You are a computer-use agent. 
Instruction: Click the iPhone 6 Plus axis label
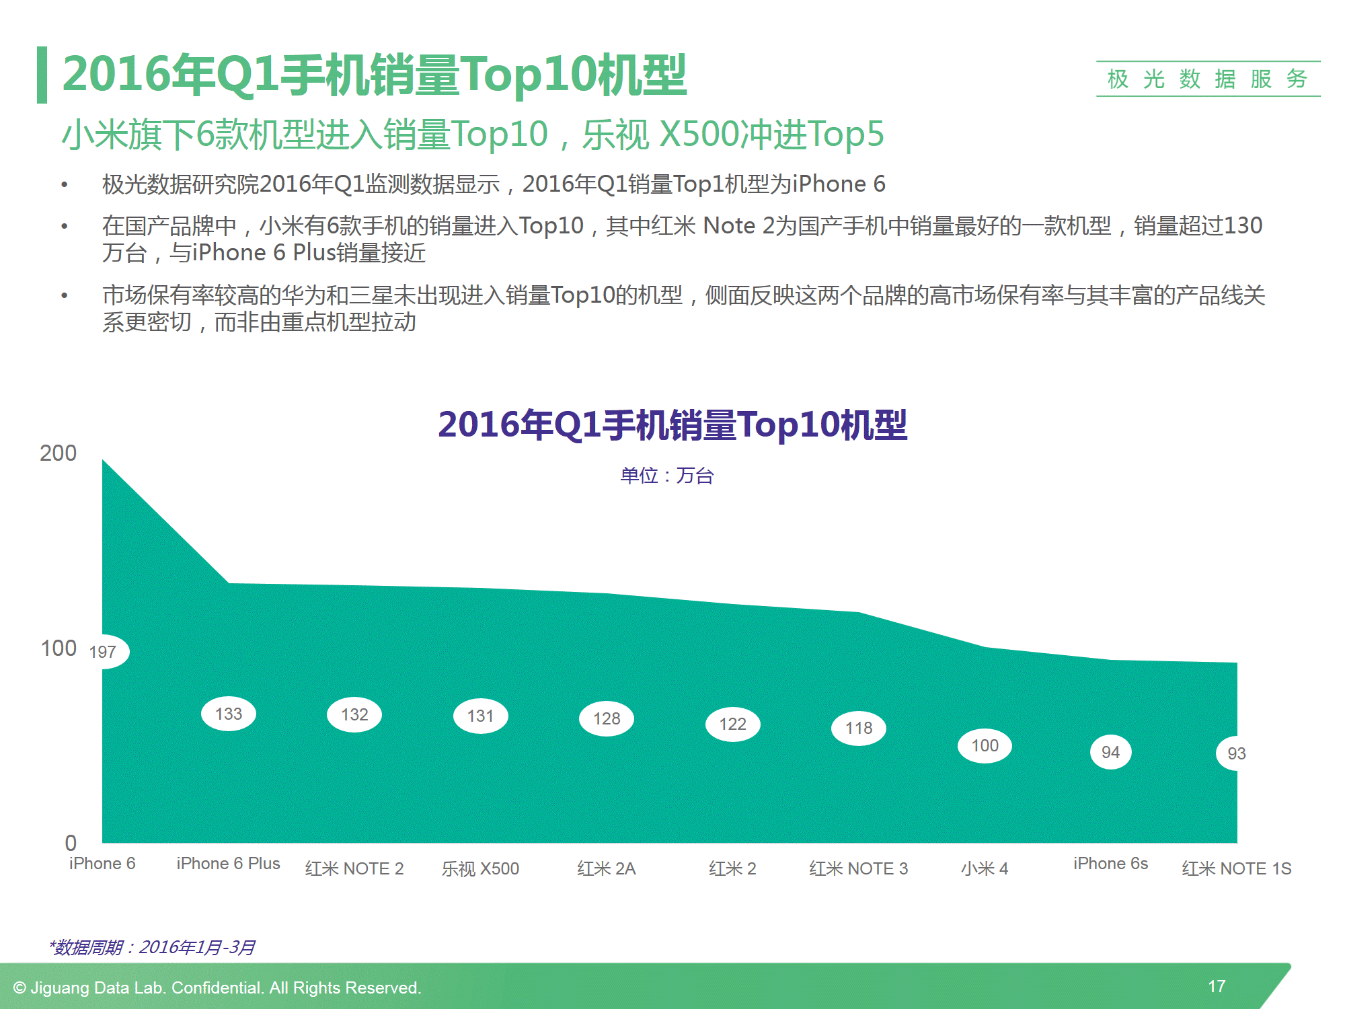(x=228, y=864)
